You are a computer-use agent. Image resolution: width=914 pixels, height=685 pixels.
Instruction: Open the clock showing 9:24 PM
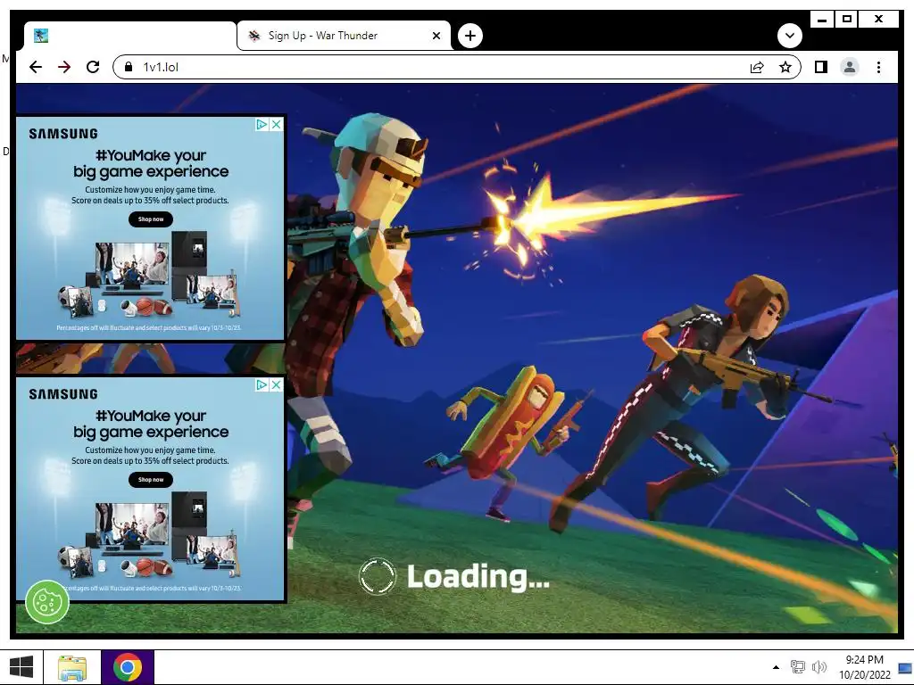[864, 667]
